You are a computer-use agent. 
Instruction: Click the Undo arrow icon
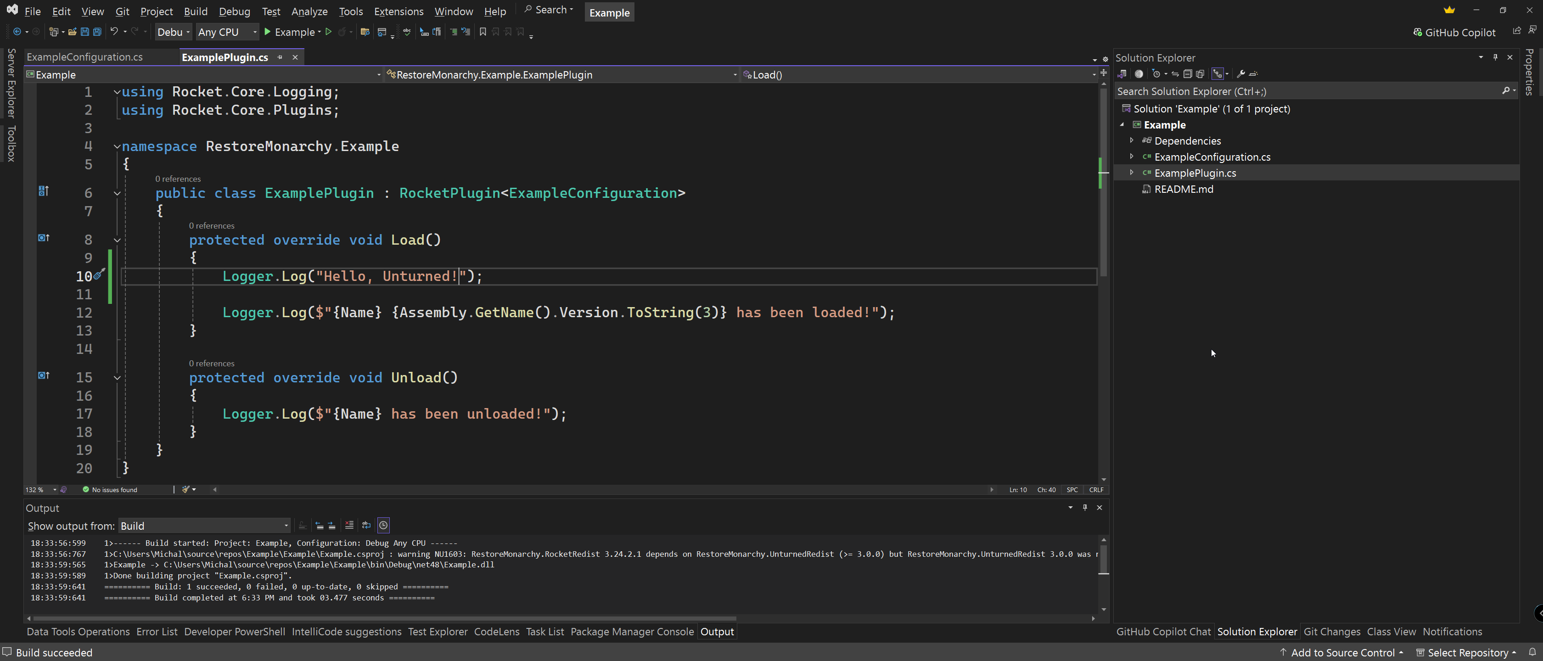click(114, 32)
